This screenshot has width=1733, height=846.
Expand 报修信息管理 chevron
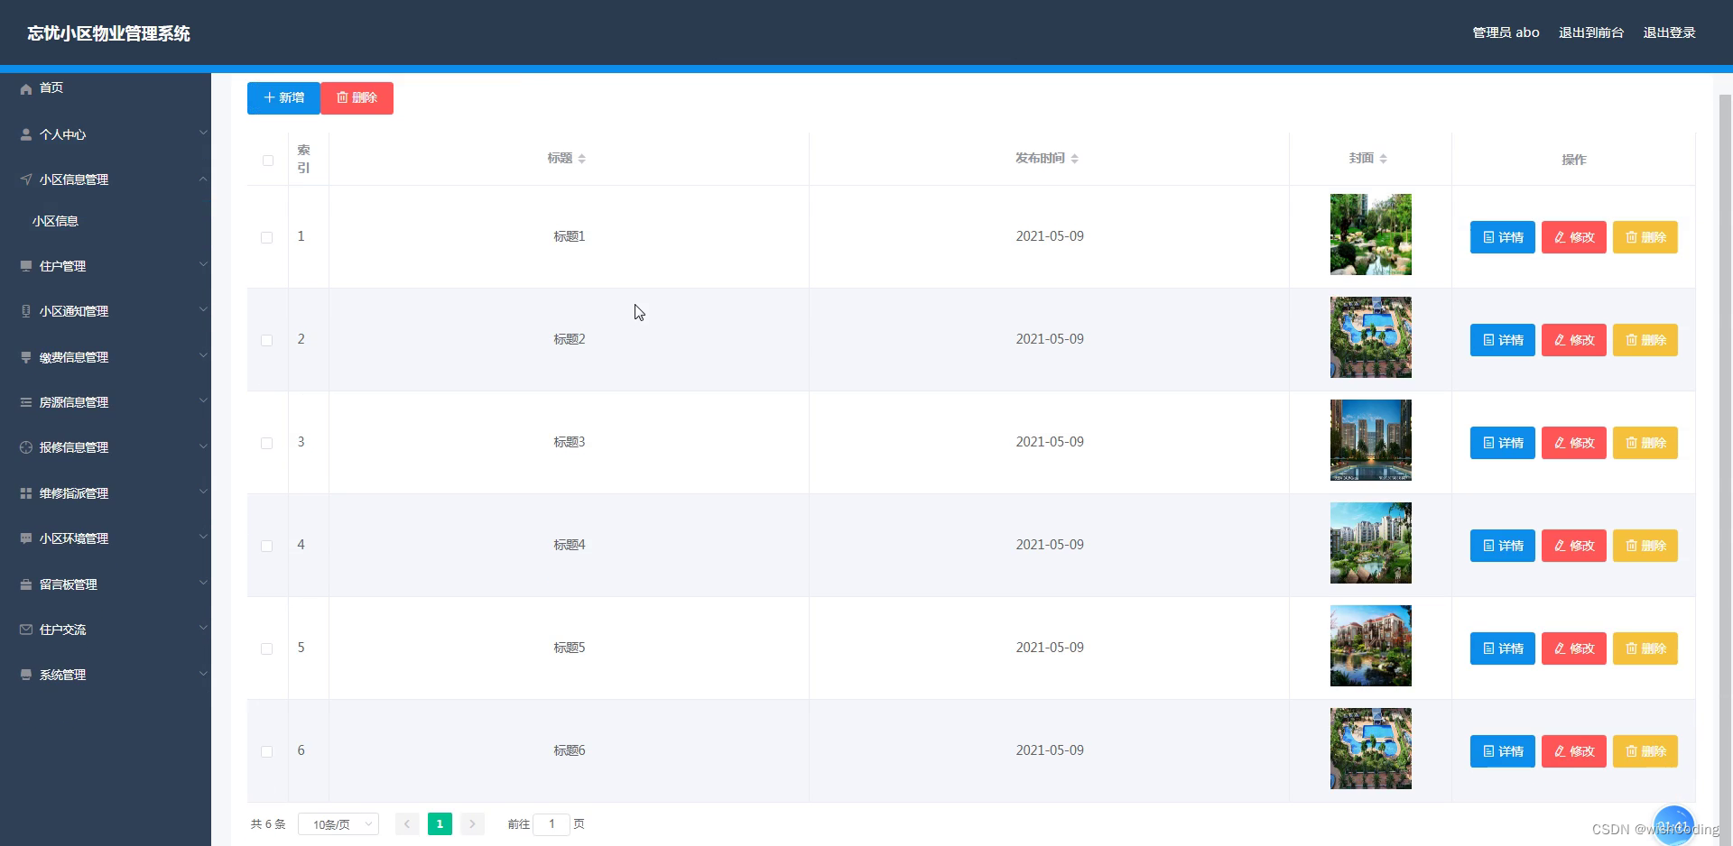click(x=203, y=446)
